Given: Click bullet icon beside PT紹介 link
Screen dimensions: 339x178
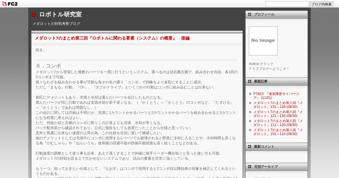Looking at the screenshot, I should [x=250, y=94].
